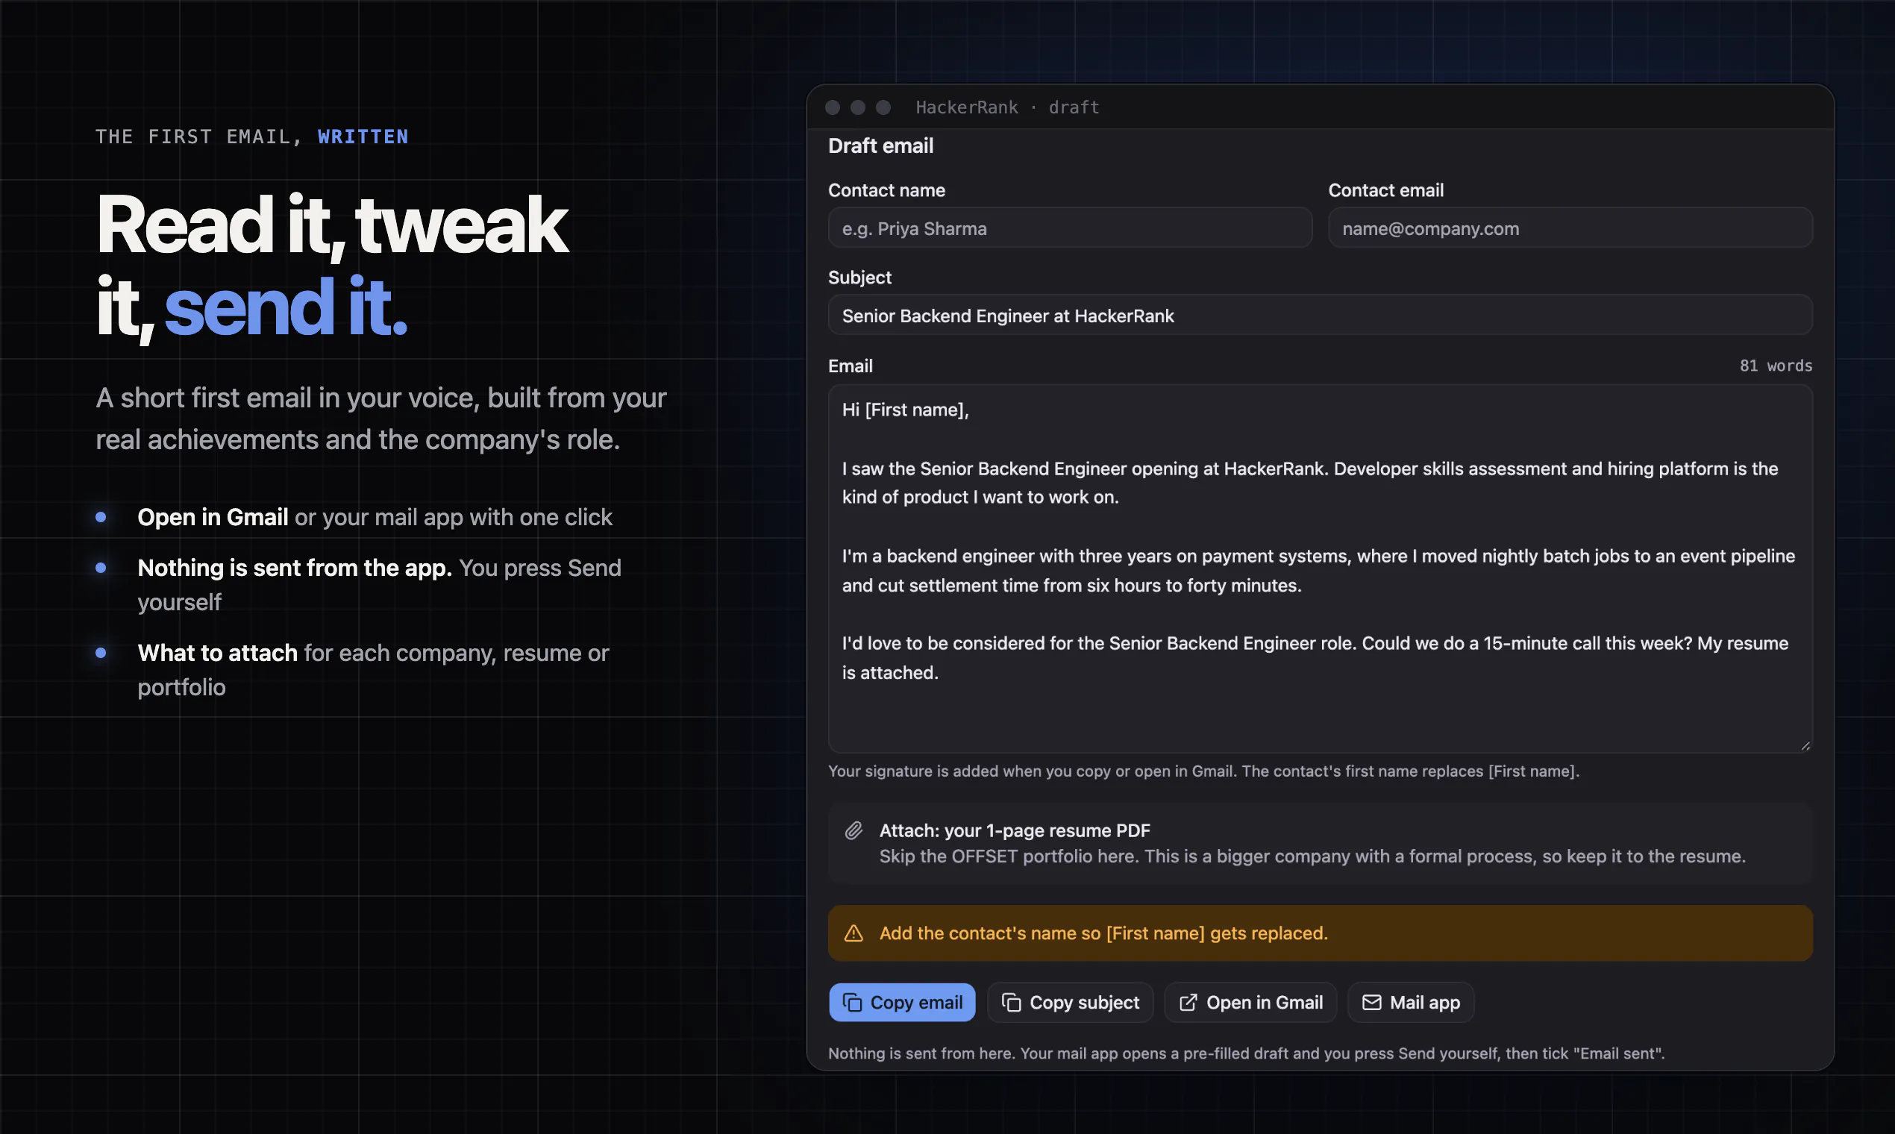1895x1134 pixels.
Task: Click the Copy subject button
Action: [1070, 1002]
